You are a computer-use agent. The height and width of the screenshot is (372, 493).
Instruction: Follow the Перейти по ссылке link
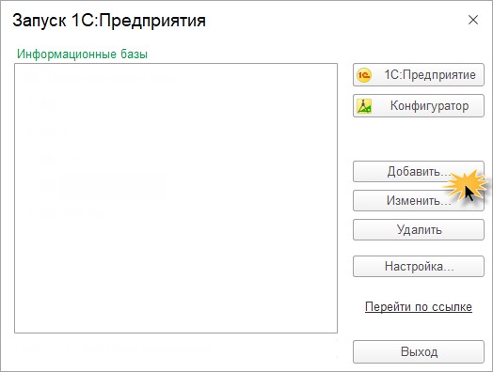pos(419,306)
